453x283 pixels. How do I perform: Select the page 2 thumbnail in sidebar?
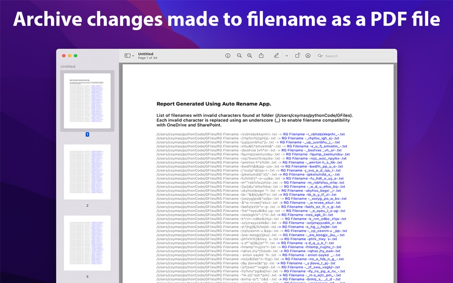pos(87,172)
